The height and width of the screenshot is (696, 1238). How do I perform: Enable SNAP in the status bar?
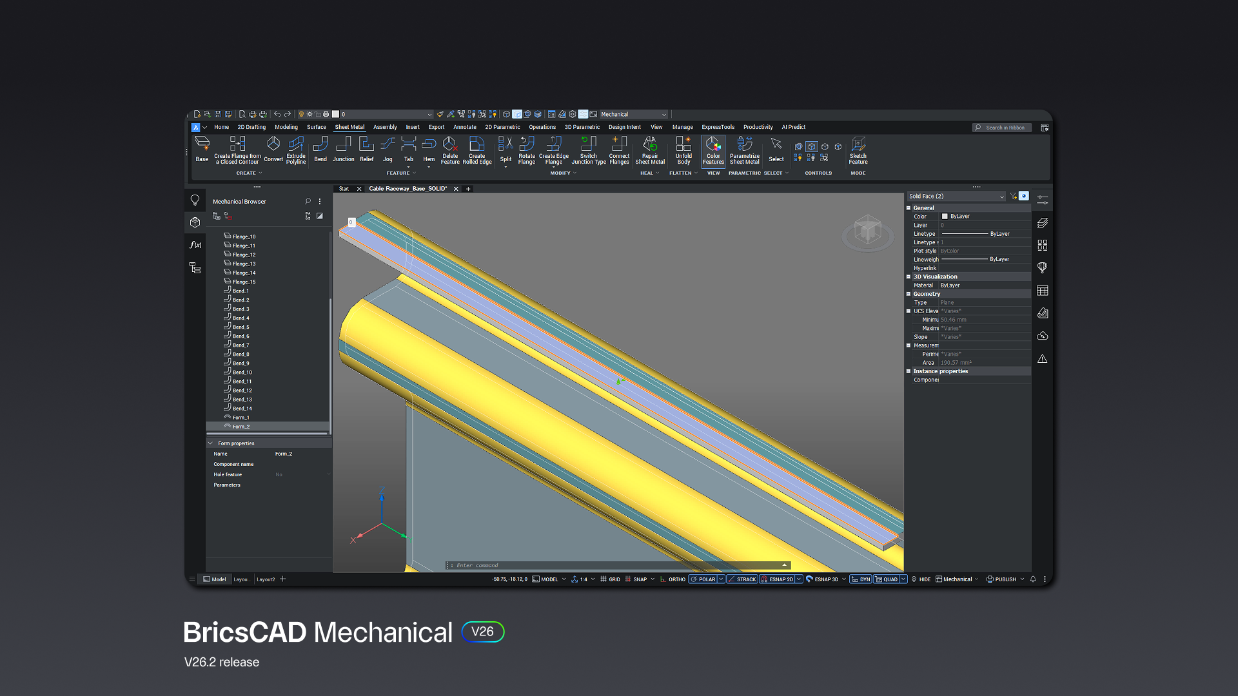pyautogui.click(x=639, y=579)
